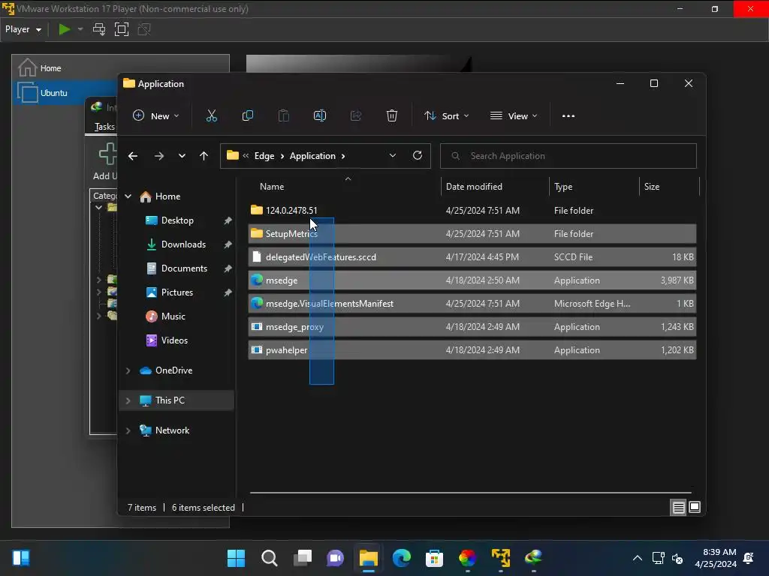Enter VMware full screen mode icon
The height and width of the screenshot is (576, 769).
(x=122, y=29)
